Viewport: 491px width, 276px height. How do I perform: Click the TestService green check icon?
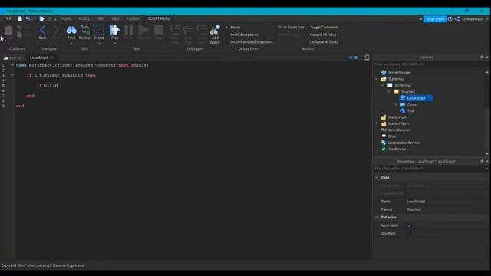tap(384, 149)
